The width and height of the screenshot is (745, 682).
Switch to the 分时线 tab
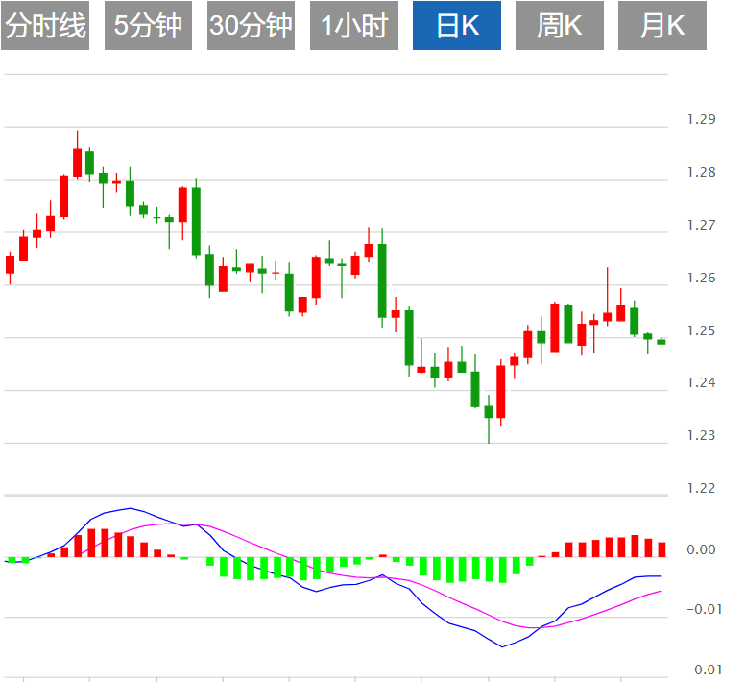[x=45, y=26]
